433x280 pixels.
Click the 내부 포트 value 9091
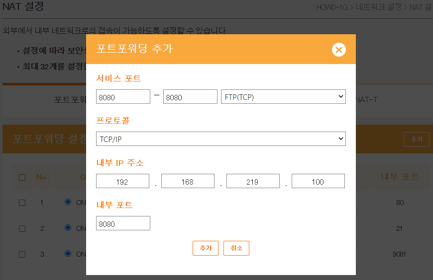(399, 254)
